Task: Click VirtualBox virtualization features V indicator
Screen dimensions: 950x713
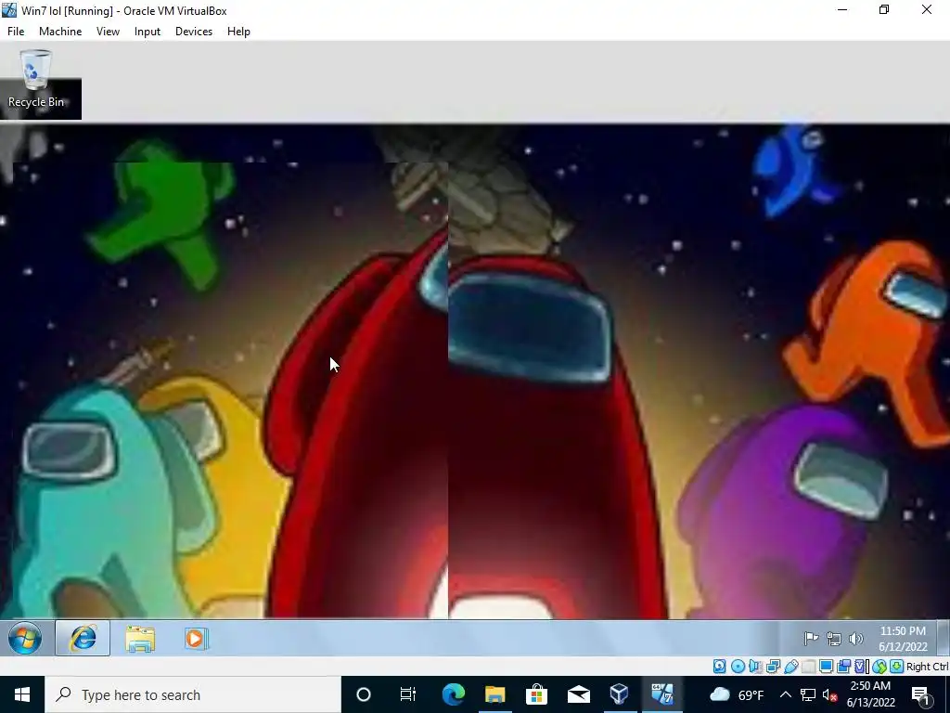Action: (x=861, y=667)
